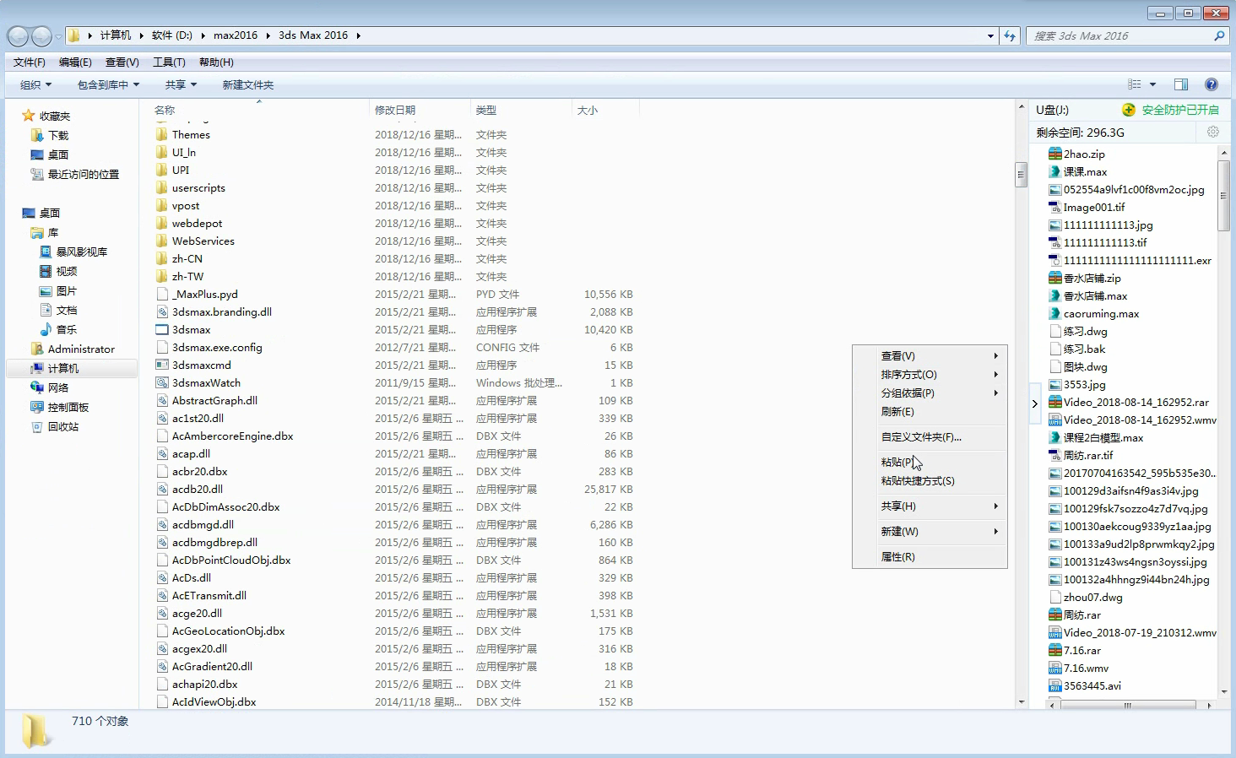Click the refresh icon beside address bar

[x=1010, y=35]
